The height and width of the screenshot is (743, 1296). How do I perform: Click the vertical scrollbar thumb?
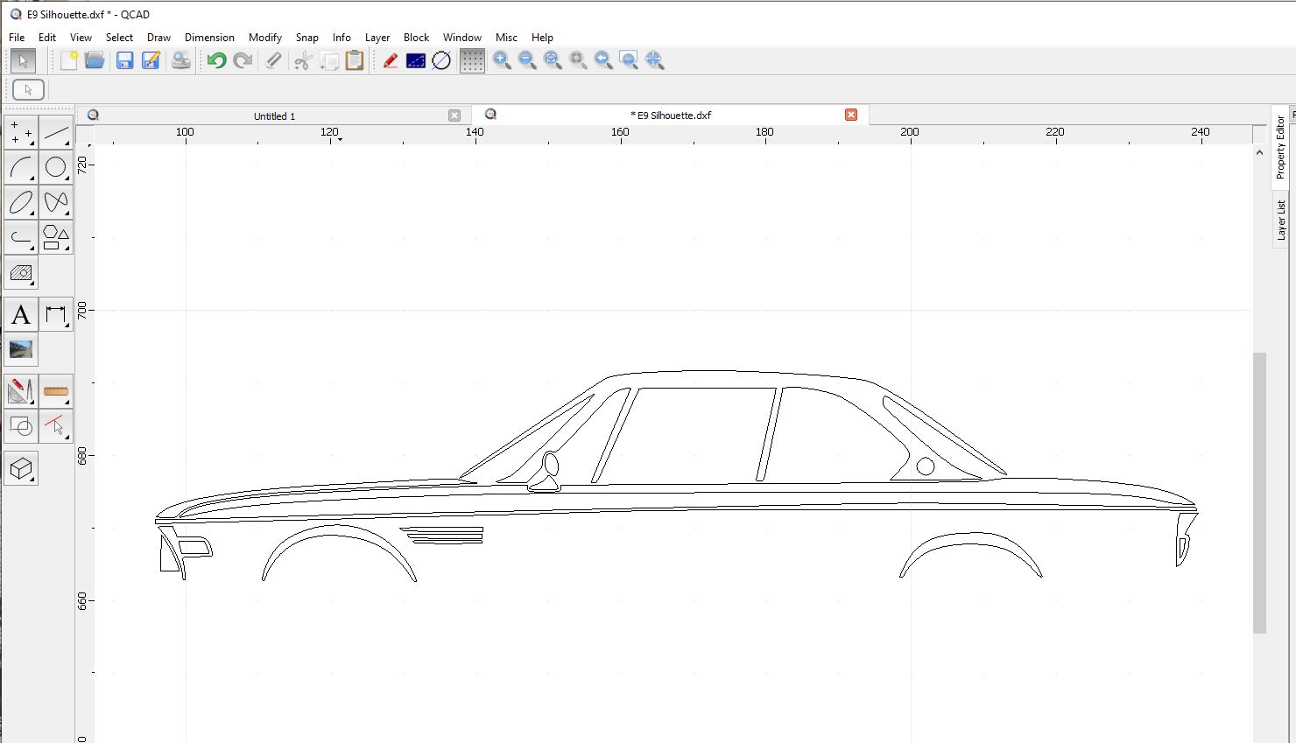coord(1259,492)
